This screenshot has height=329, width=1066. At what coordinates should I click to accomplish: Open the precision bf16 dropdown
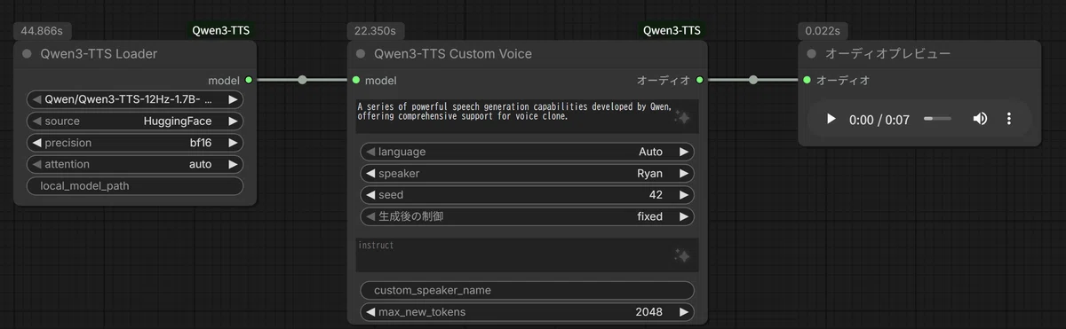(x=135, y=143)
